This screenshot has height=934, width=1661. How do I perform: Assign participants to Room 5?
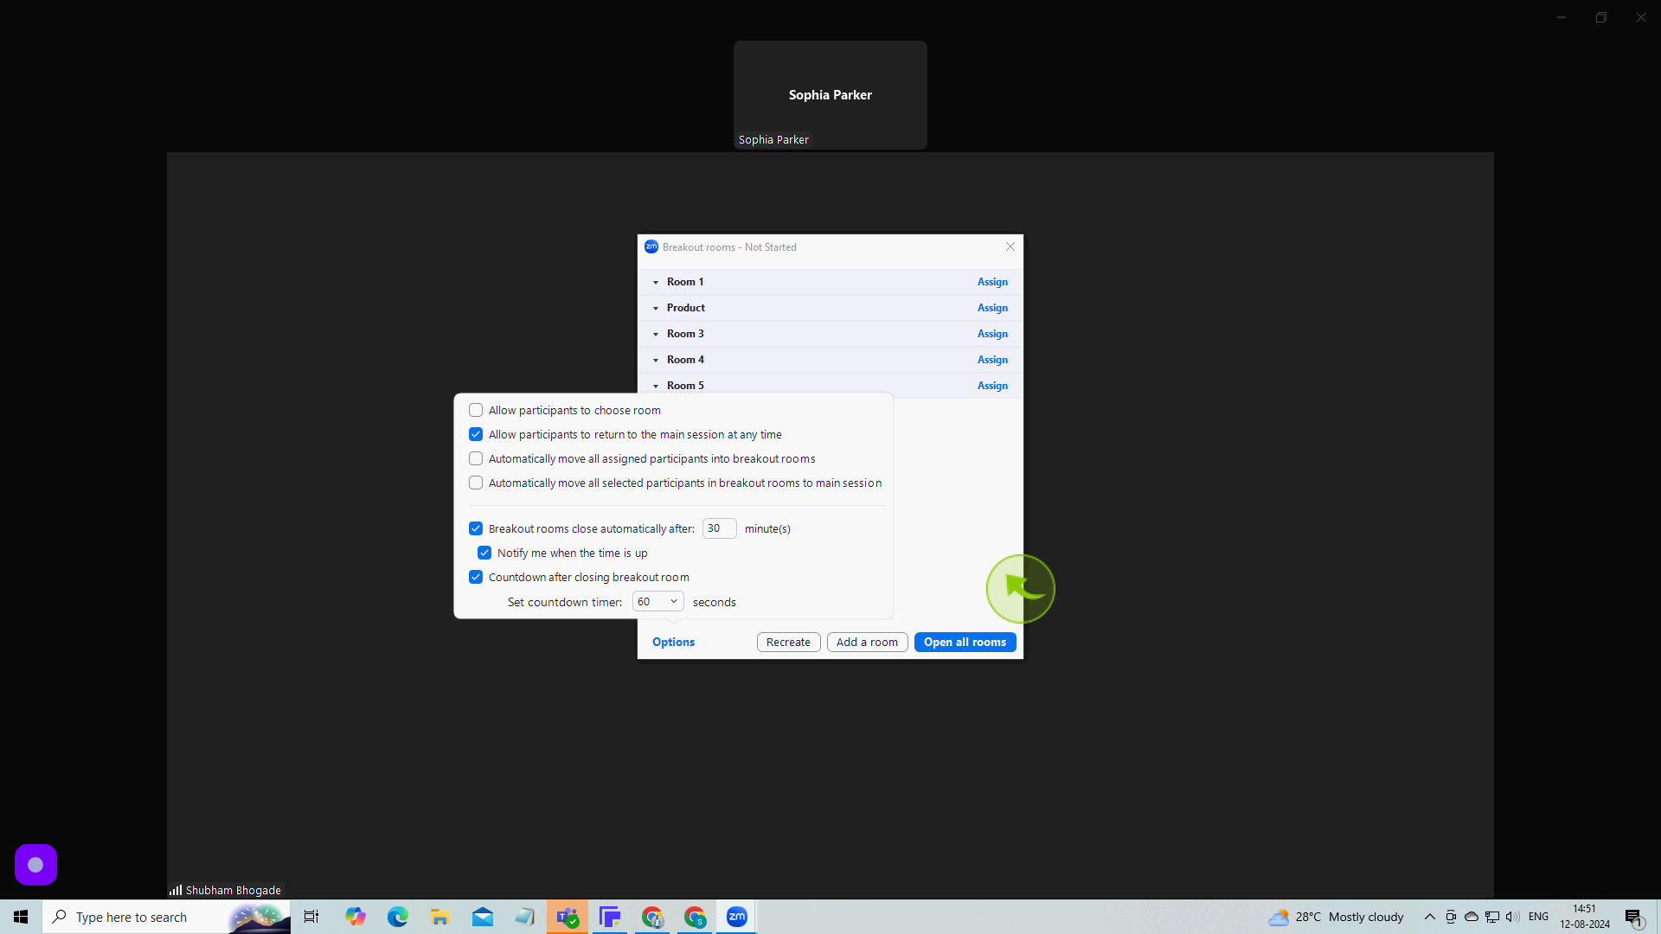tap(992, 386)
